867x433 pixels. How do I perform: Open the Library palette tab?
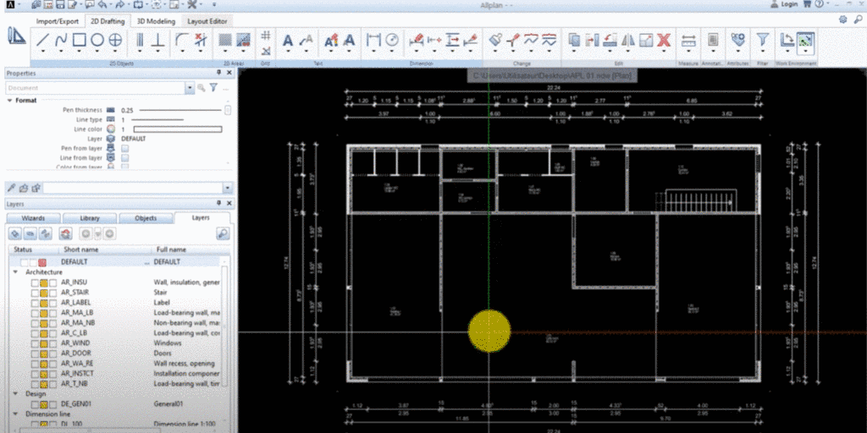(x=90, y=218)
